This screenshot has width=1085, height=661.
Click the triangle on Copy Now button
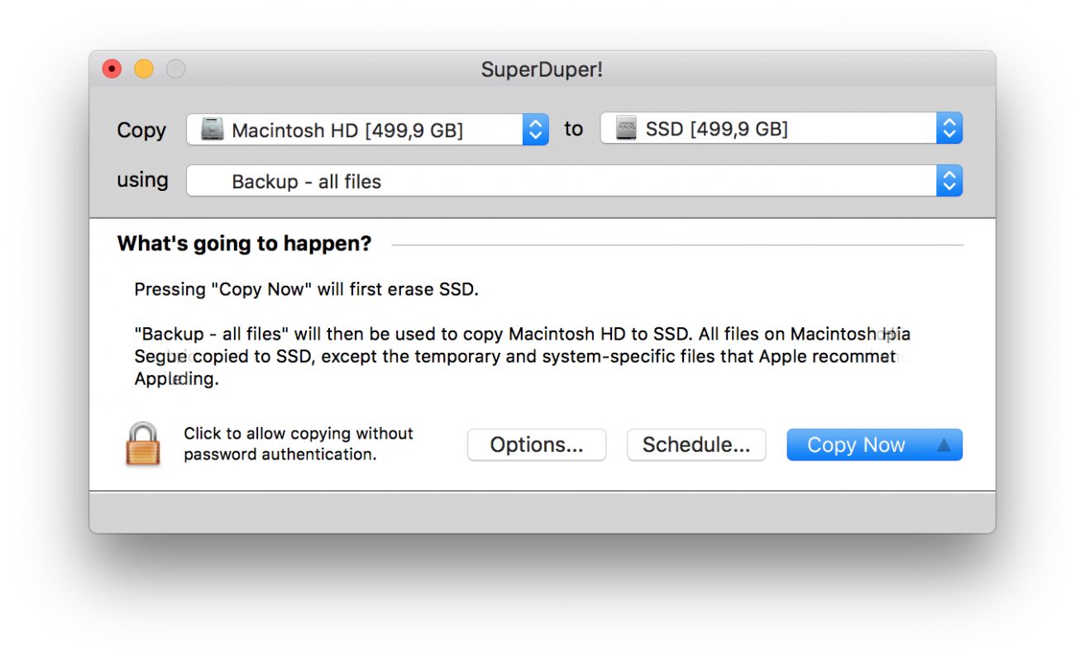[944, 445]
